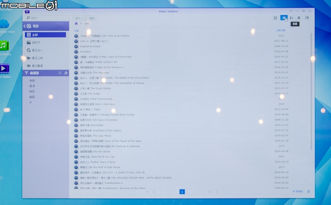Screen dimensions: 331x205
Task: Click the film reel icon beside The Judge
Action: click(x=76, y=94)
